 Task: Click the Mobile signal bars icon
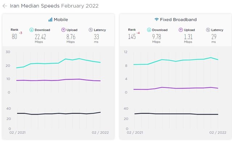(50, 20)
